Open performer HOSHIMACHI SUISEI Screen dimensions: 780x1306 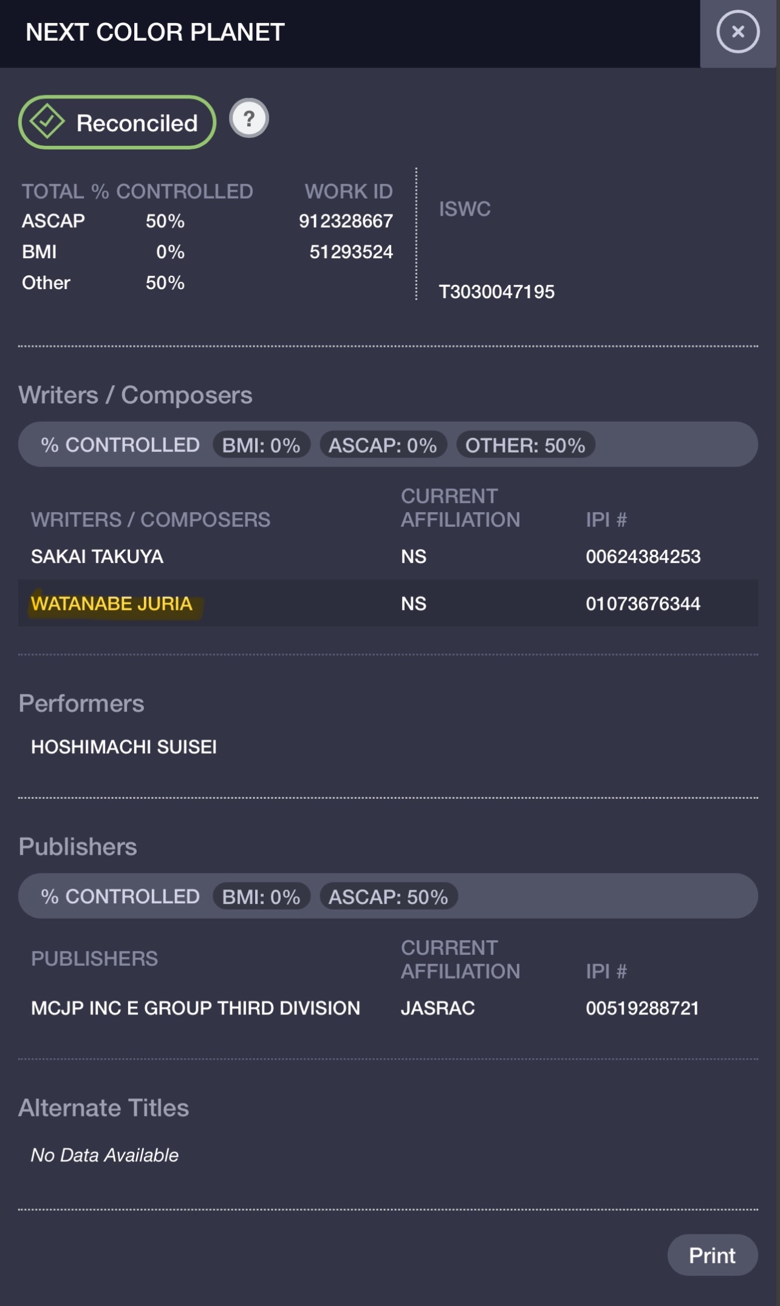(124, 747)
